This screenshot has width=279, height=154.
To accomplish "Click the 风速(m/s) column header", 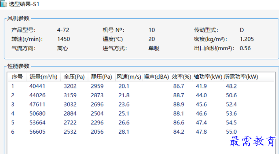I will (129, 77).
